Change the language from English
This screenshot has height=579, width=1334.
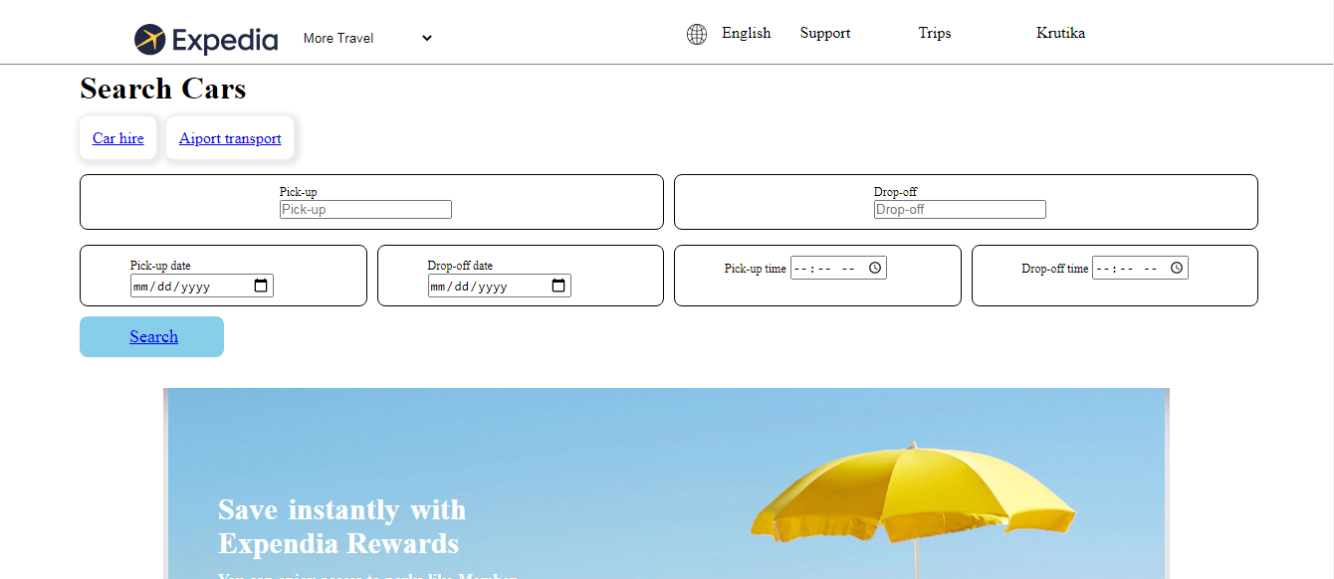pyautogui.click(x=745, y=33)
